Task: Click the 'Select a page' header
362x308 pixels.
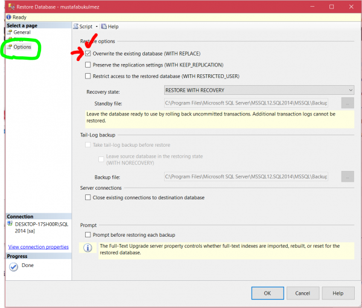Action: tap(22, 25)
